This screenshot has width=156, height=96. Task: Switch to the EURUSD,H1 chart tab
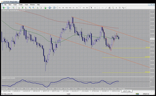pos(17,91)
